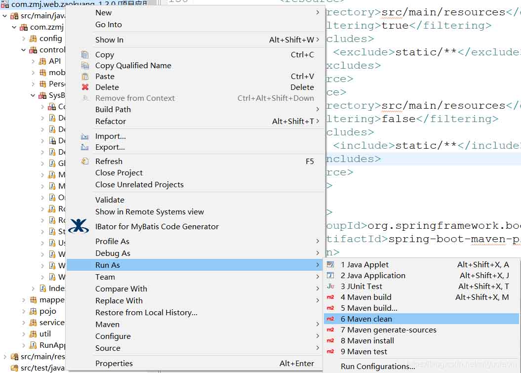Click the JUnit Test icon
Viewport: 521px width, 373px height.
click(x=331, y=287)
